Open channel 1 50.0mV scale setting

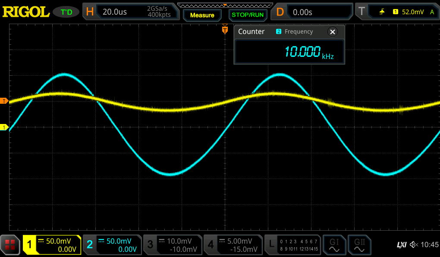[58, 241]
